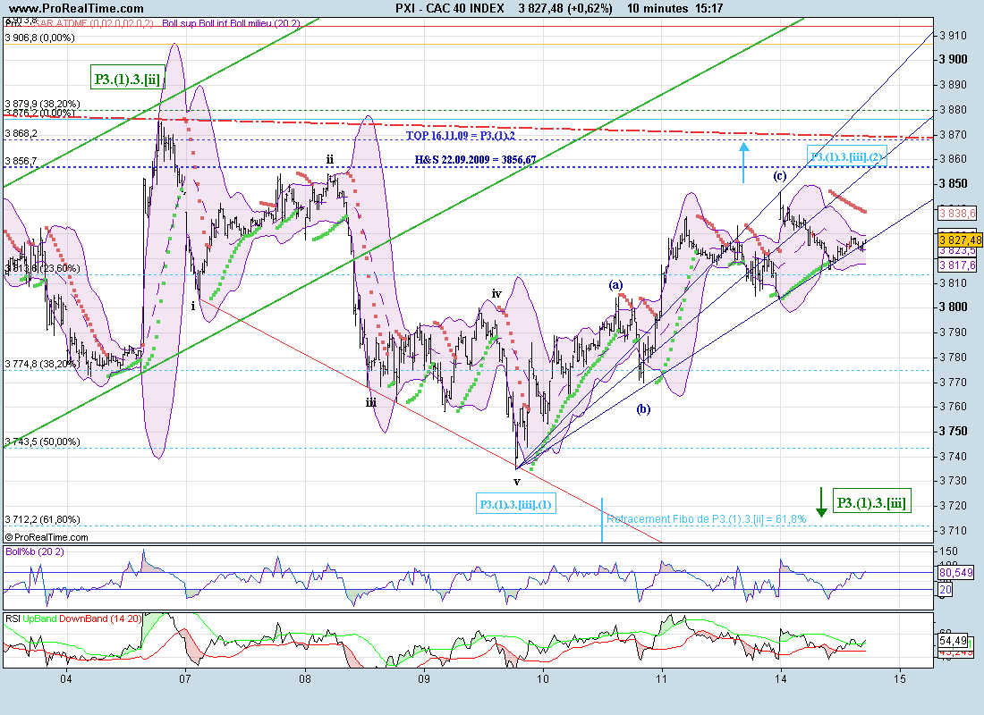Click the '20' Boll%b level tag
Viewport: 984px width, 715px height.
click(946, 590)
